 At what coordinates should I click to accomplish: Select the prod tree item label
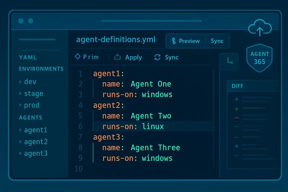[x=32, y=105]
